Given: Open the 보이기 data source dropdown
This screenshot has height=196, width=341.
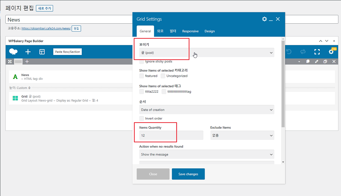Looking at the screenshot, I should click(x=207, y=53).
